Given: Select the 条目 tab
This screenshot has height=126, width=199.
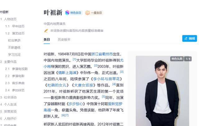Looking at the screenshot, I should click(x=47, y=40).
